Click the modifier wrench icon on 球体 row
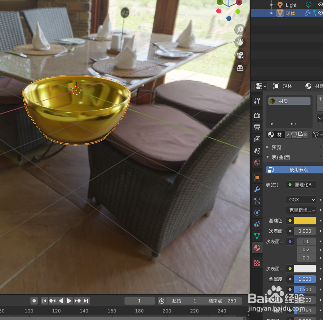323x320 pixels. 307,13
